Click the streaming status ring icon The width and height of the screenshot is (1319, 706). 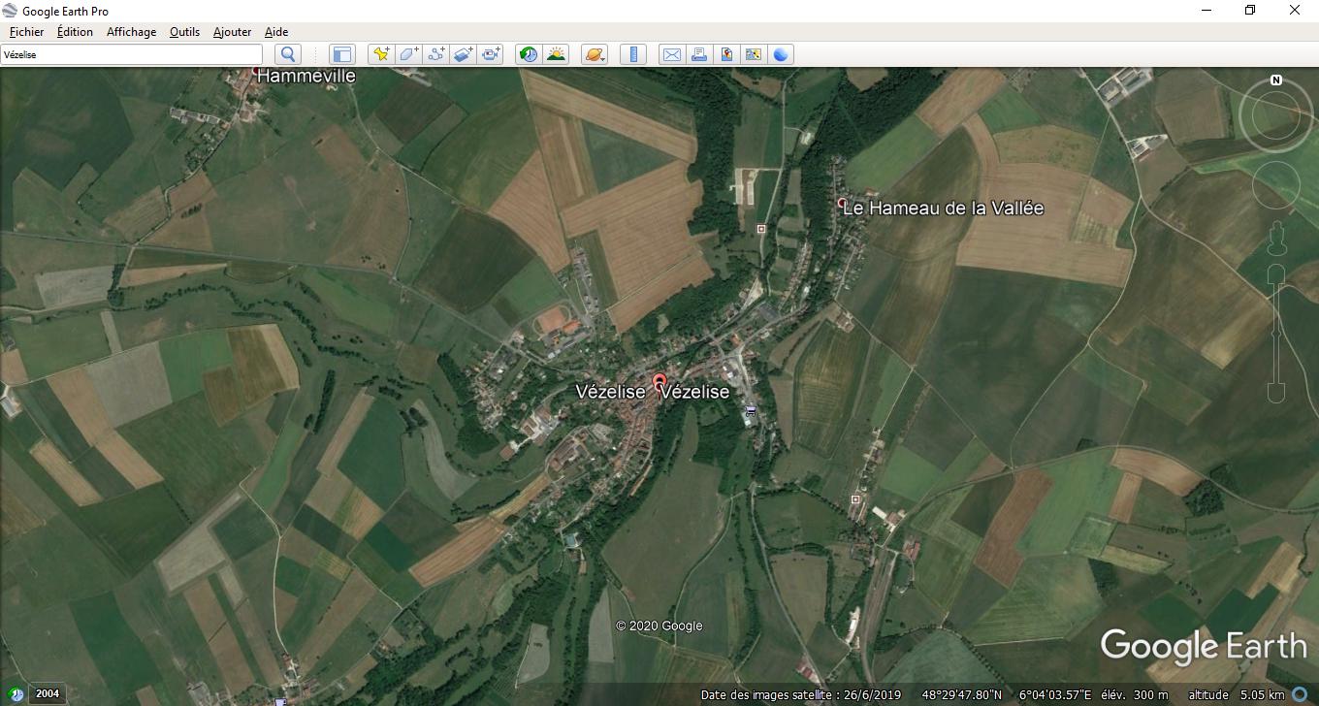(x=1300, y=694)
